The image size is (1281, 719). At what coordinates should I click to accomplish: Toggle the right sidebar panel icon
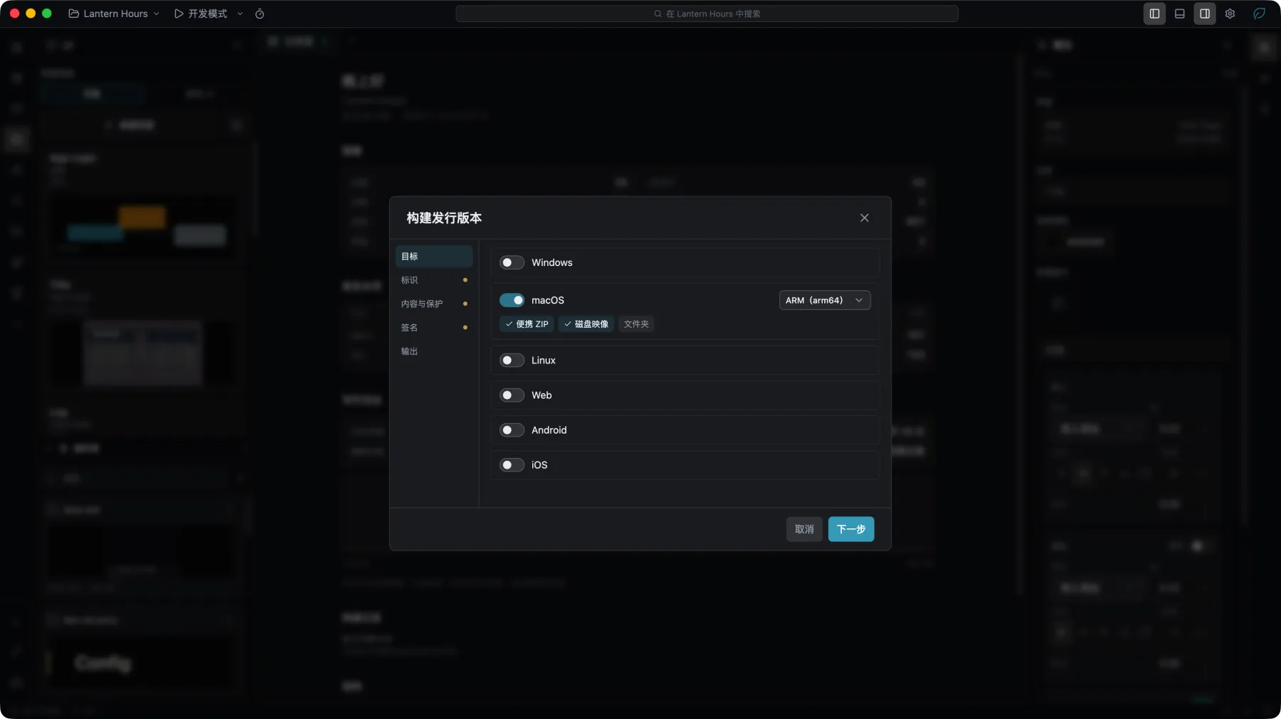1205,14
